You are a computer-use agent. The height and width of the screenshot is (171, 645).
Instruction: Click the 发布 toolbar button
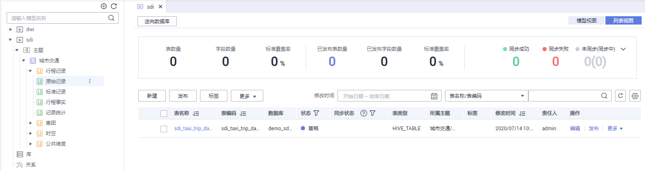click(183, 96)
